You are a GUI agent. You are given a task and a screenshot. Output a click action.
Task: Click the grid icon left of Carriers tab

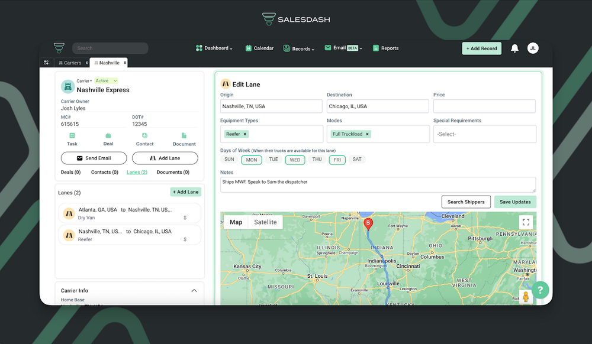point(46,63)
